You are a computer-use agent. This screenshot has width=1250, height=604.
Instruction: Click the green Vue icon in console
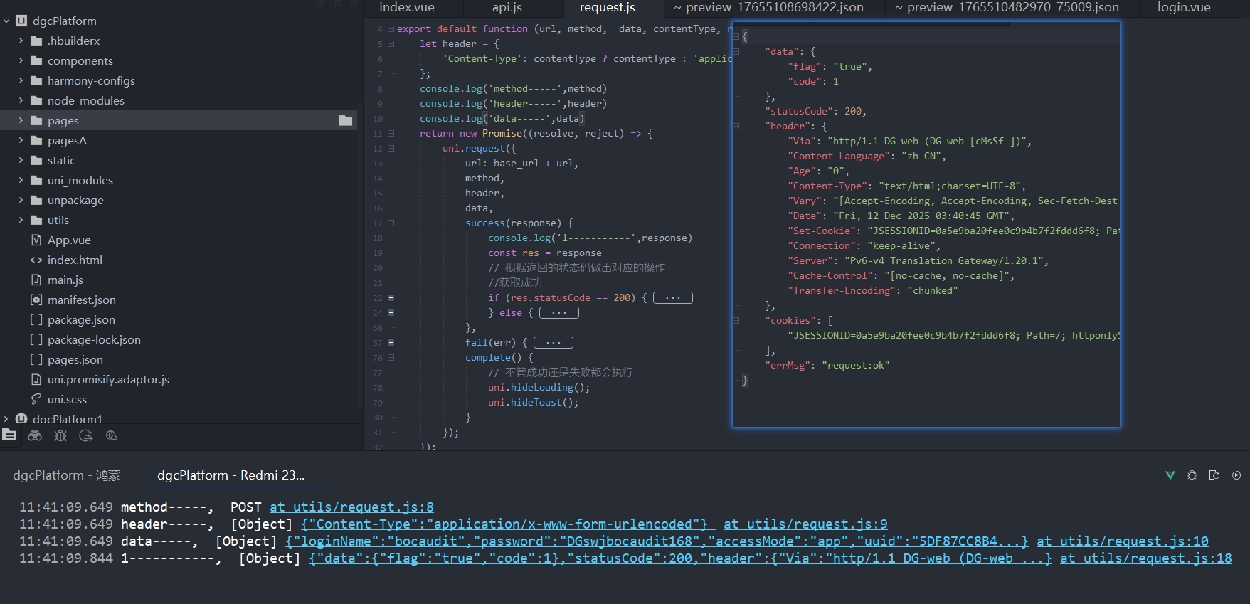pyautogui.click(x=1170, y=475)
